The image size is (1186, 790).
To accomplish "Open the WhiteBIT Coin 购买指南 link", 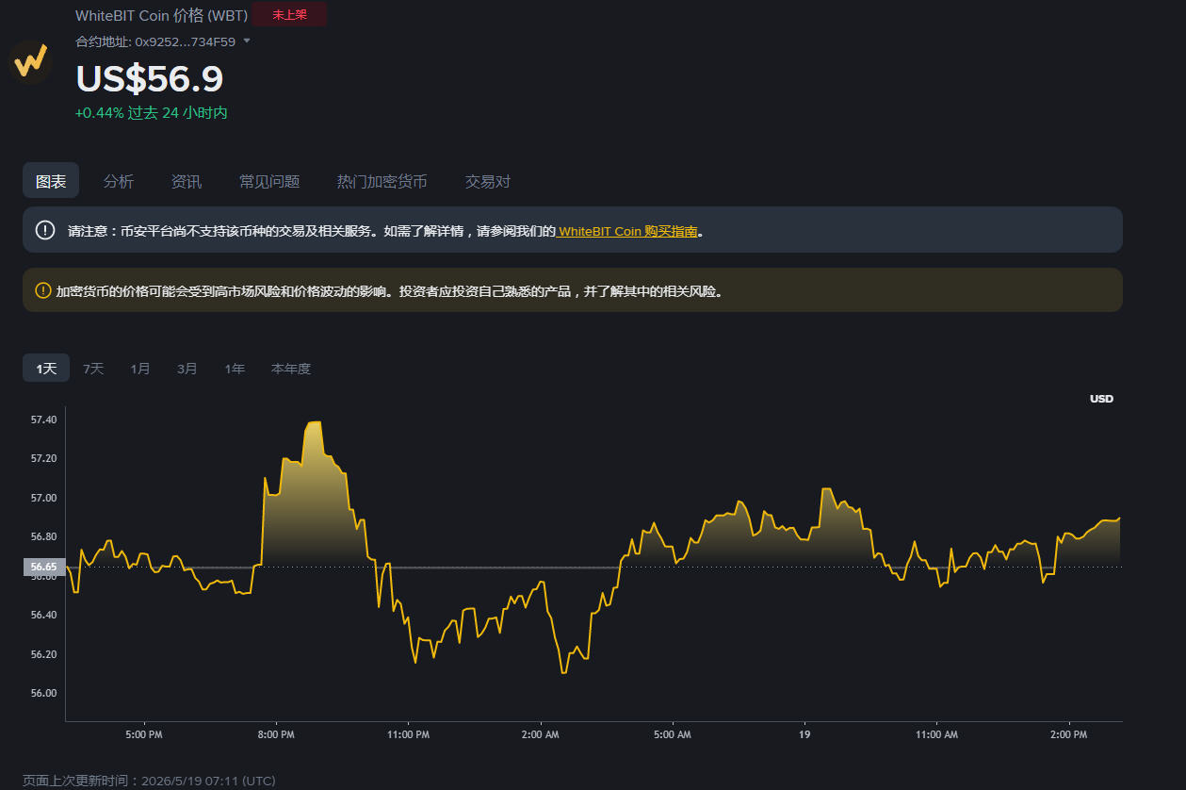I will coord(627,231).
